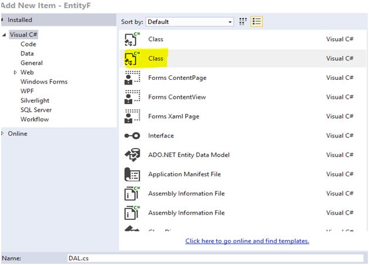Image resolution: width=369 pixels, height=265 pixels.
Task: Select the highlighted Class template icon
Action: click(132, 59)
